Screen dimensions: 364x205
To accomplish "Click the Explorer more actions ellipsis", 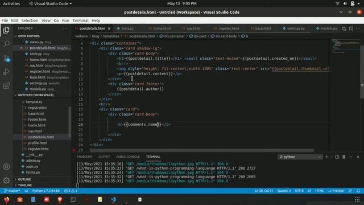I will tap(65, 28).
